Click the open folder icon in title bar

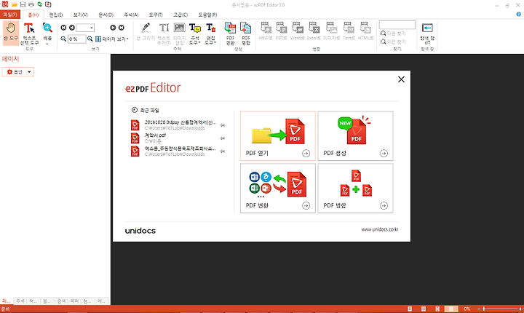coord(14,4)
